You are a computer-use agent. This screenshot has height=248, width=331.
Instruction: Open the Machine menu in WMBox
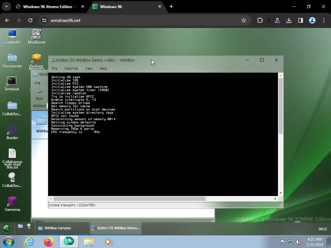(x=71, y=68)
